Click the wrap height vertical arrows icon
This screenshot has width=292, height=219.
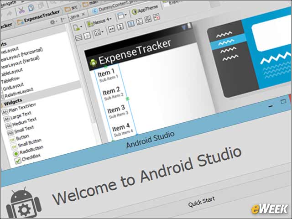[x=120, y=26]
